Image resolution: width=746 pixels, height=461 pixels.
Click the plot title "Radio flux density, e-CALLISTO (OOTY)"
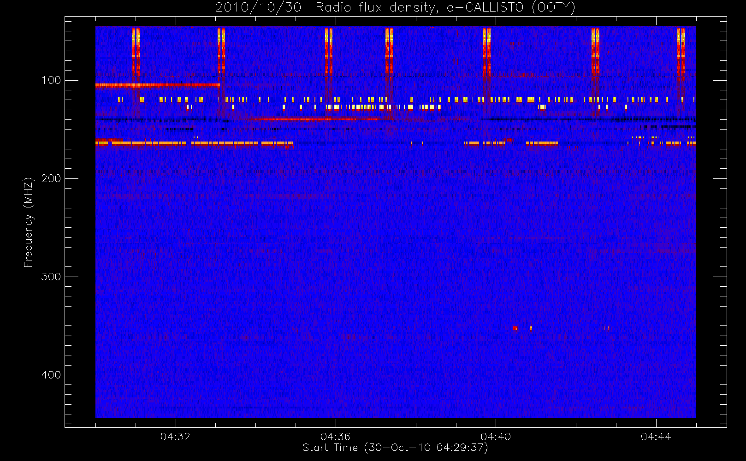(x=445, y=8)
